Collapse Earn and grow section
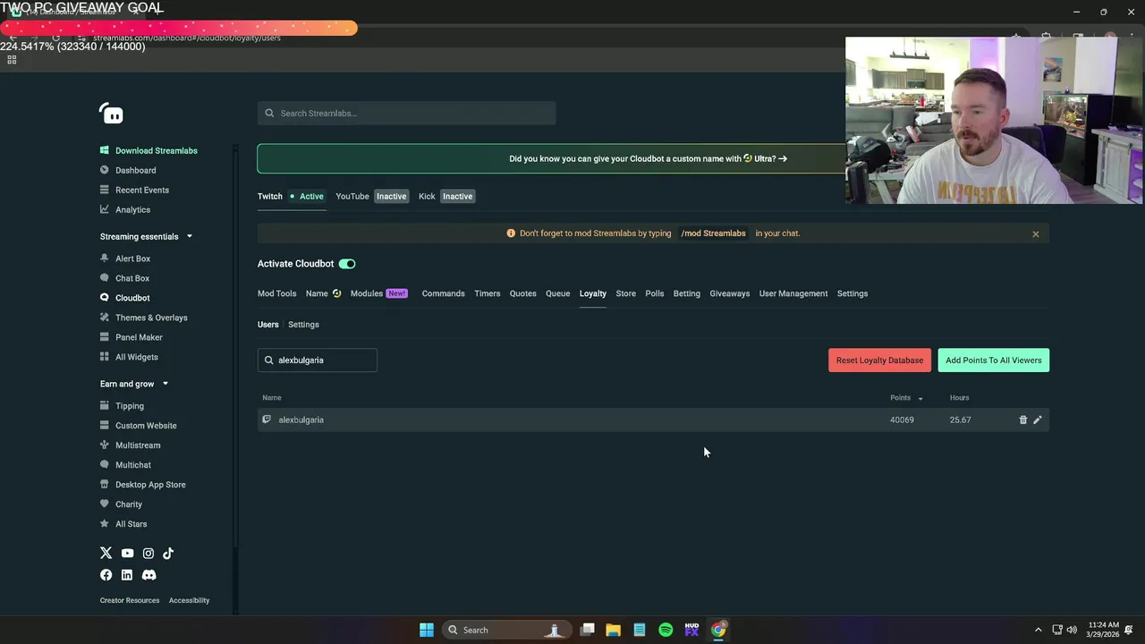 tap(165, 384)
